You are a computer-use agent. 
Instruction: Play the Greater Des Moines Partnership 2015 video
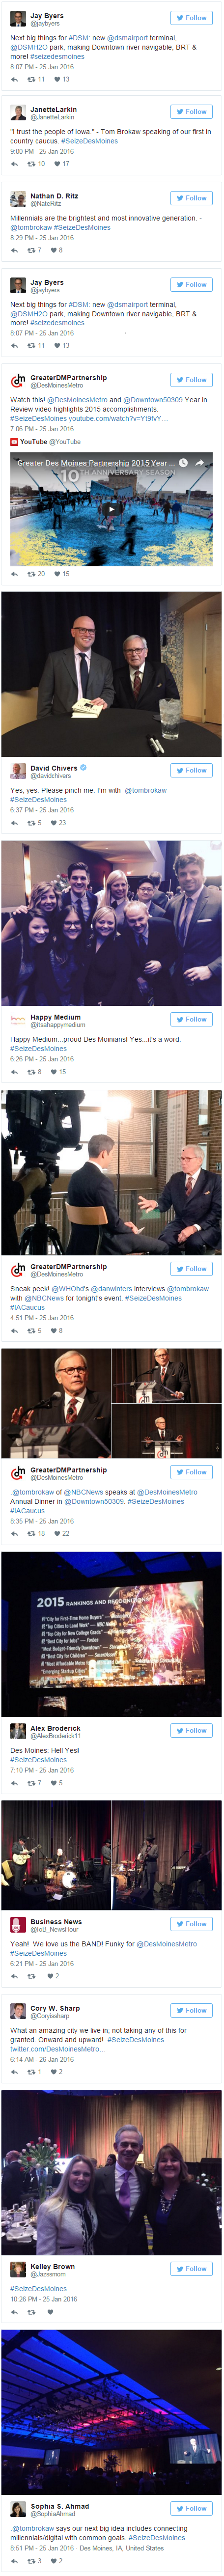[x=112, y=509]
